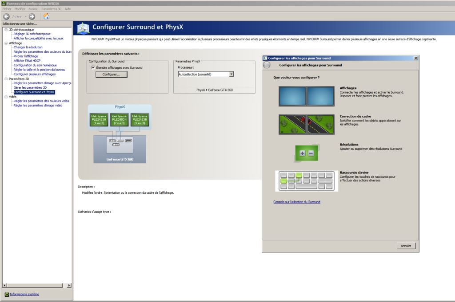
Task: Click the Forward arrow toolbar icon
Action: click(32, 16)
